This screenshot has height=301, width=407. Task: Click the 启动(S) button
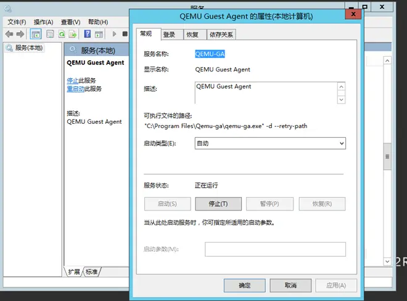click(167, 204)
